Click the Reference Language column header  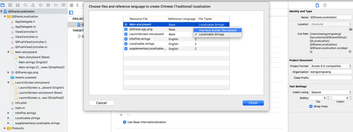coord(182,19)
